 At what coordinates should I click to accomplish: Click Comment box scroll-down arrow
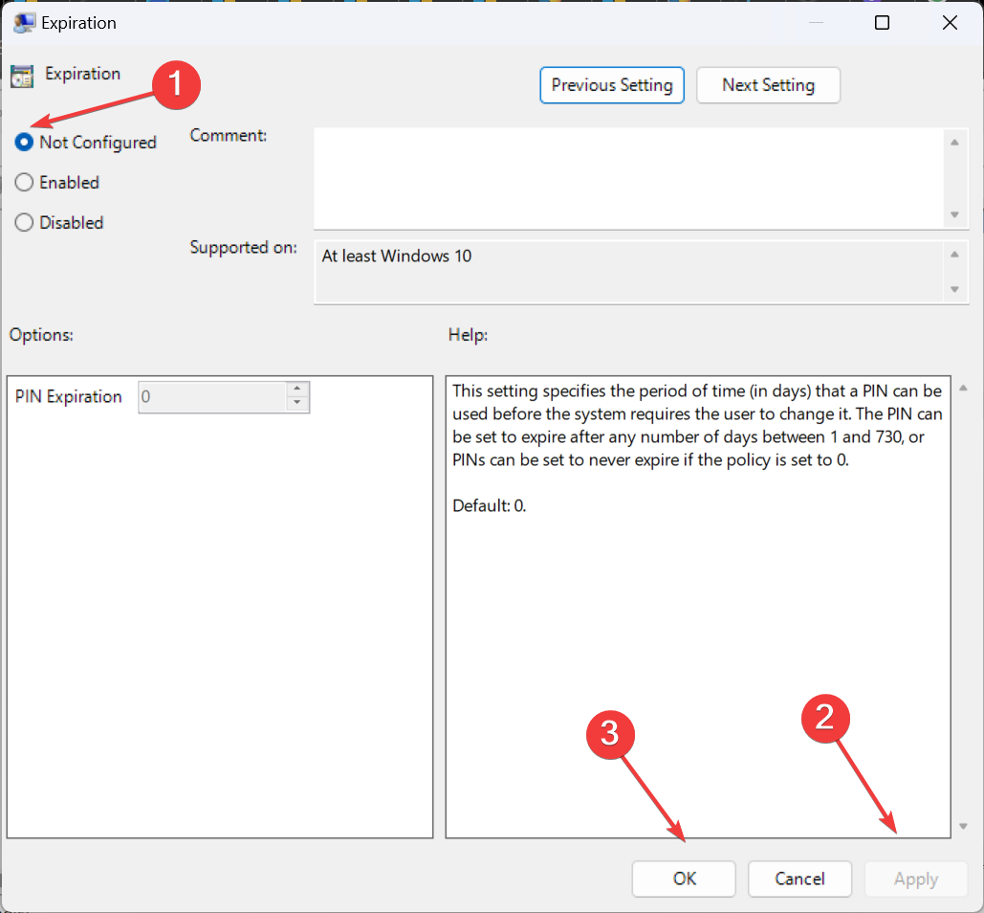pyautogui.click(x=954, y=214)
